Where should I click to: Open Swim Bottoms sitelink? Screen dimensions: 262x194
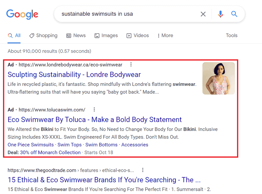(102, 145)
